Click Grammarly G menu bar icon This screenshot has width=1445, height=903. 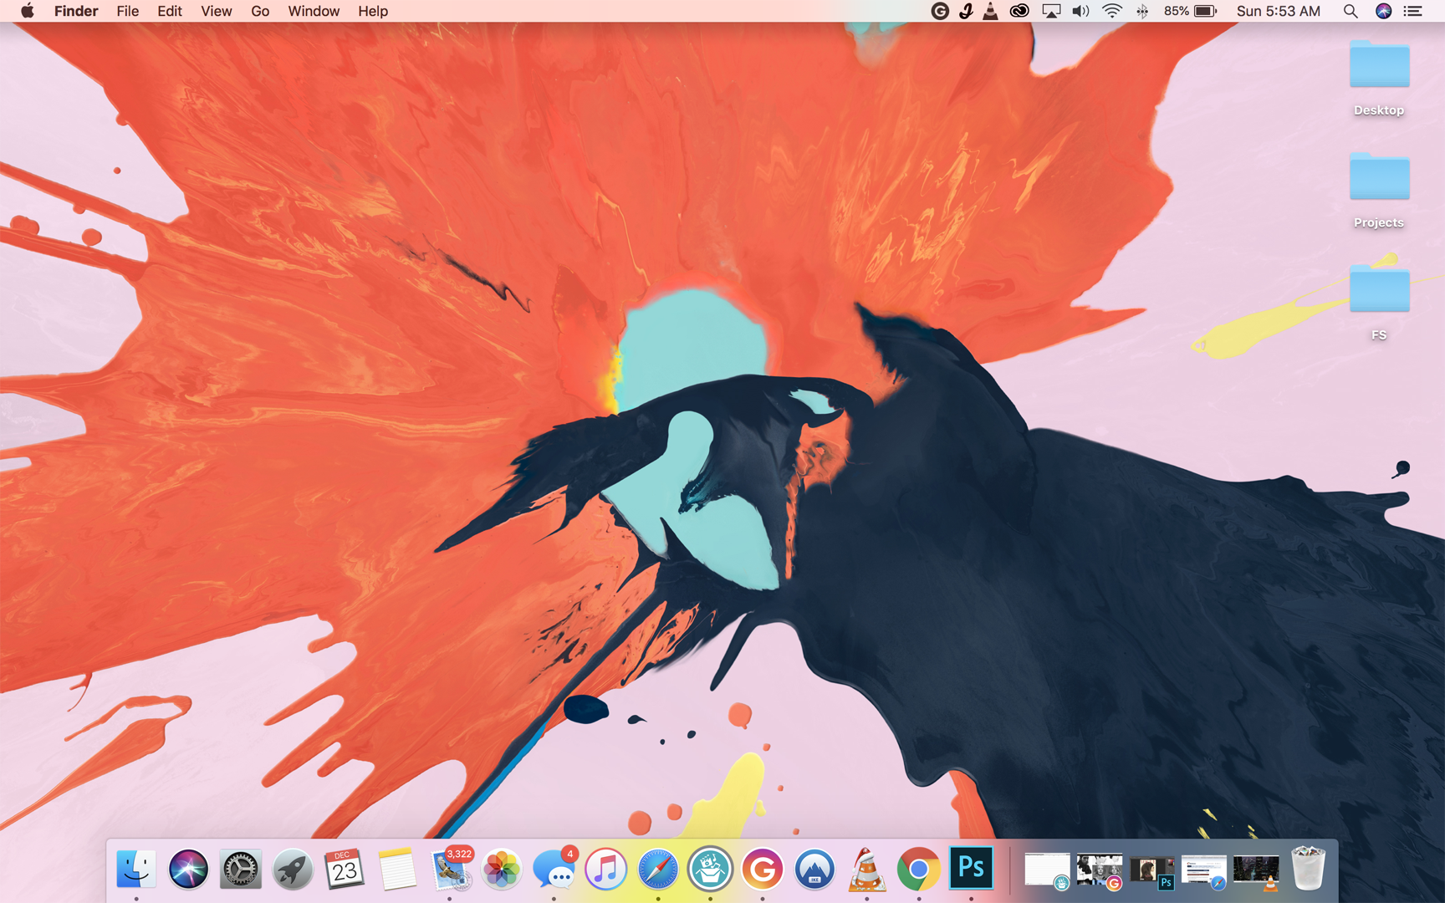tap(940, 11)
